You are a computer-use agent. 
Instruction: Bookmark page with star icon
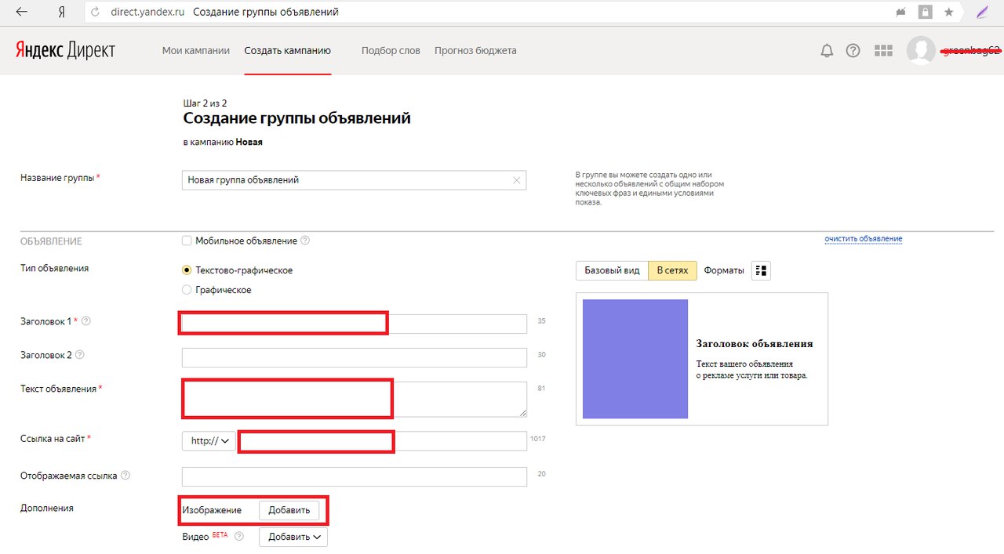coord(949,13)
